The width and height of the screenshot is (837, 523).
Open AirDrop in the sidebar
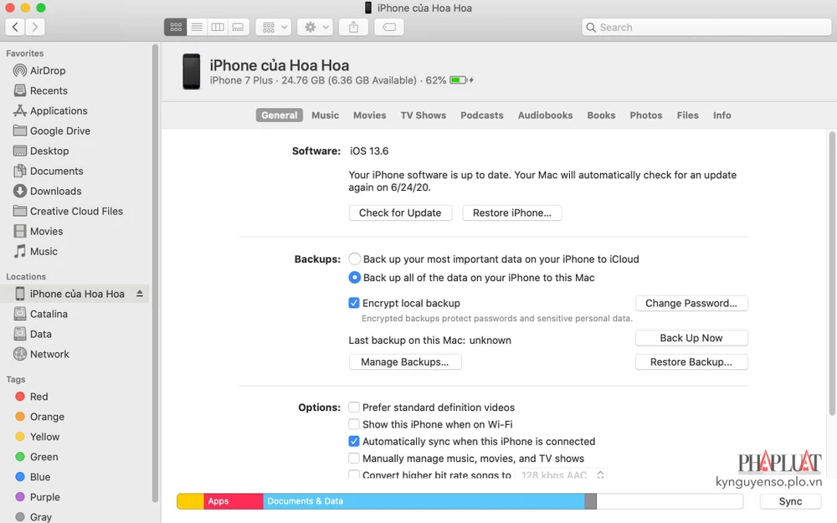click(47, 71)
